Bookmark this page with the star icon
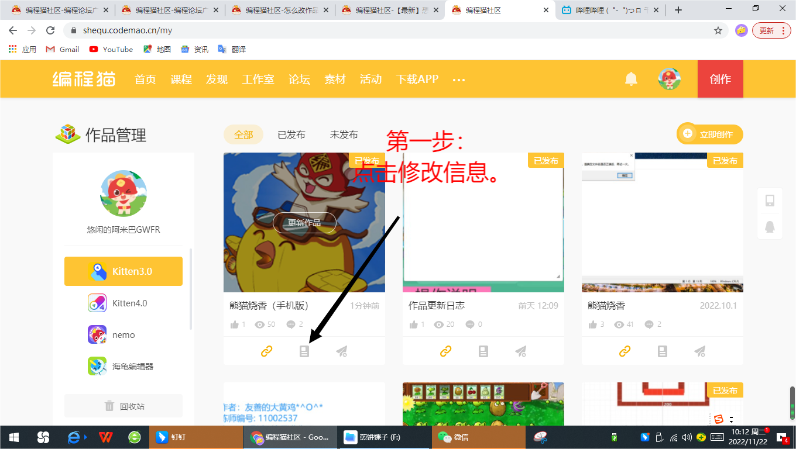This screenshot has width=796, height=449. tap(718, 30)
